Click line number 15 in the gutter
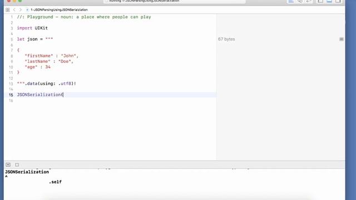Screen dimensions: 356x200 [x=11, y=95]
